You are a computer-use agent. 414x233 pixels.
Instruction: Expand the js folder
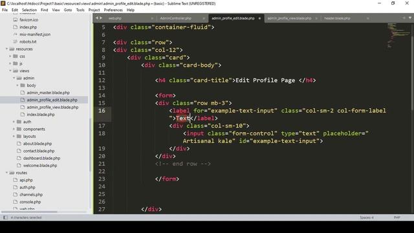pyautogui.click(x=10, y=63)
